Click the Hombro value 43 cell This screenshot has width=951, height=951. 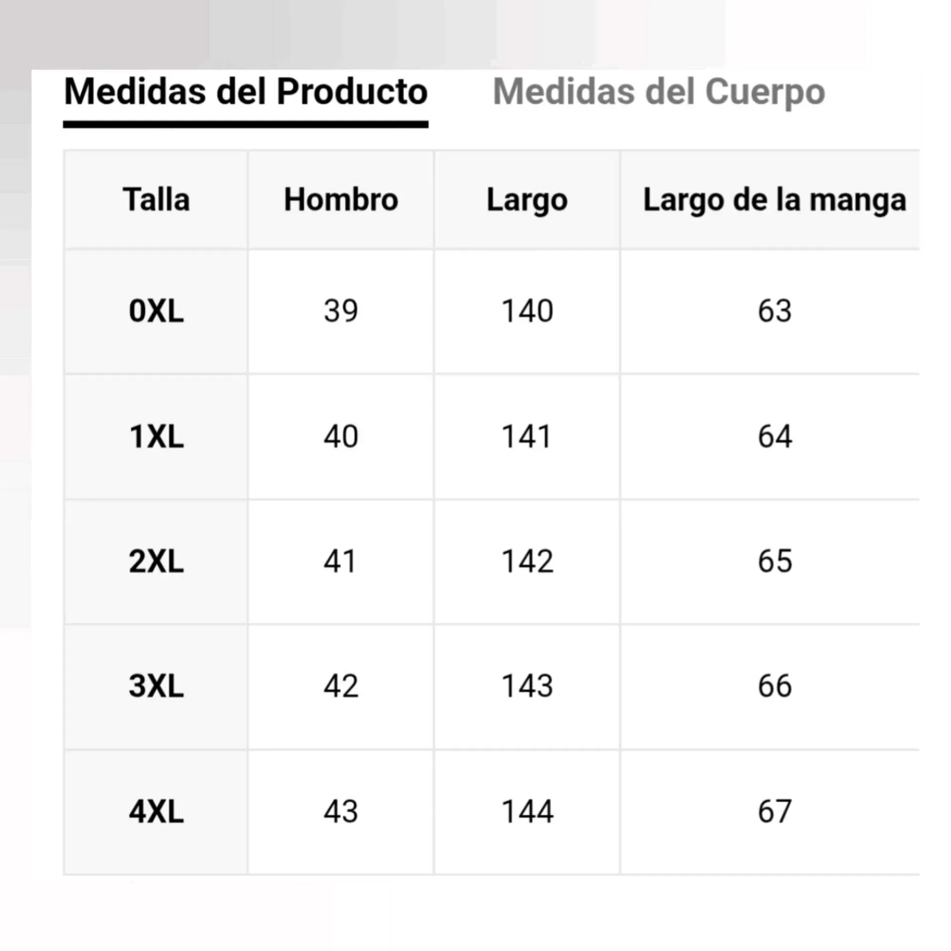341,812
